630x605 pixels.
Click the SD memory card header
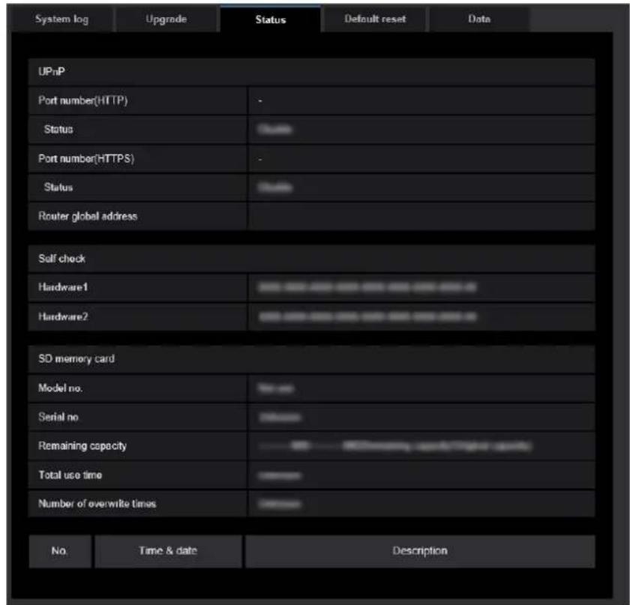(x=311, y=359)
